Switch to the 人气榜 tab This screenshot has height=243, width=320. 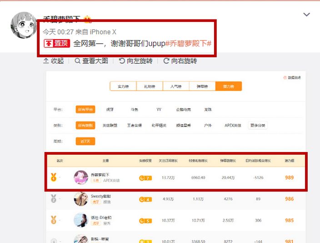[176, 86]
